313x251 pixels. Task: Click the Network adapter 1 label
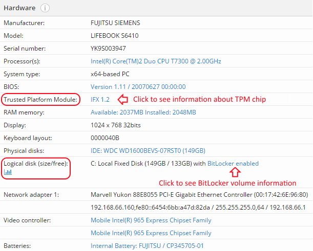[x=31, y=194]
